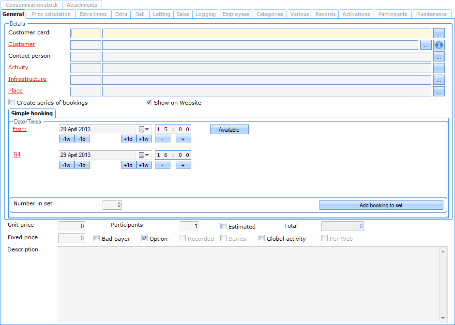
Task: Increase the From time with plus button
Action: click(x=183, y=139)
